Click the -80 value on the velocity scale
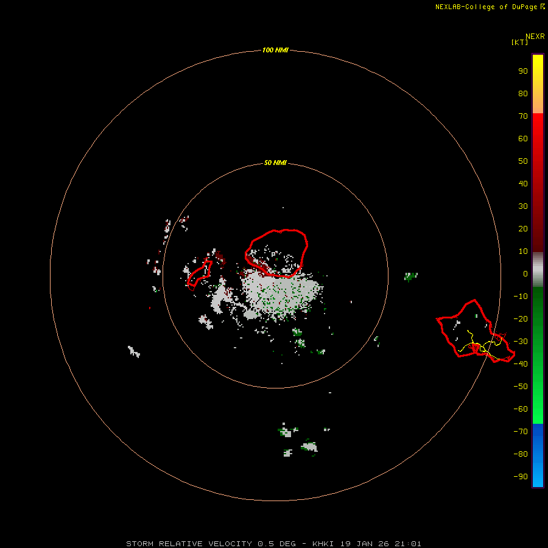The height and width of the screenshot is (548, 548). click(x=521, y=454)
